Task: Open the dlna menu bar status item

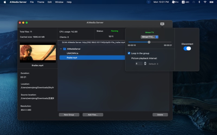Action: point(175,2)
